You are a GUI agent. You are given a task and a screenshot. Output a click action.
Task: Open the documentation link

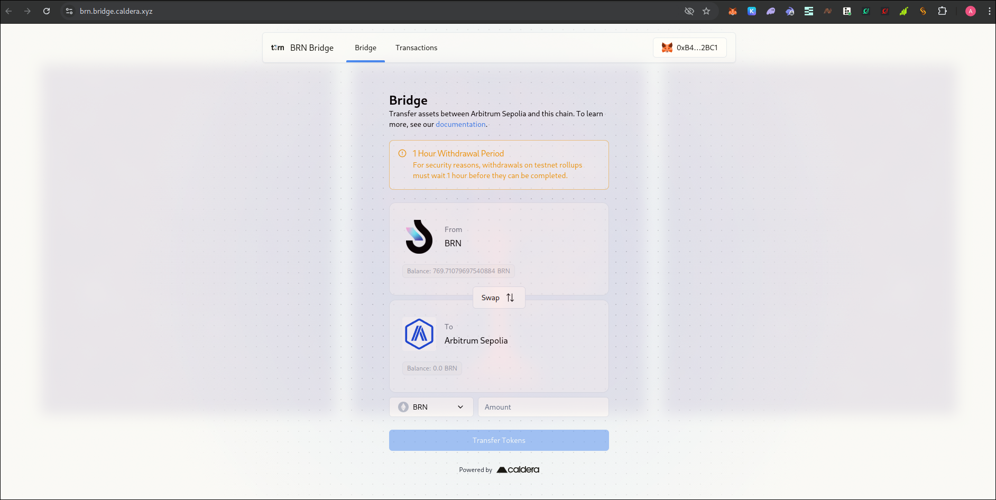460,124
